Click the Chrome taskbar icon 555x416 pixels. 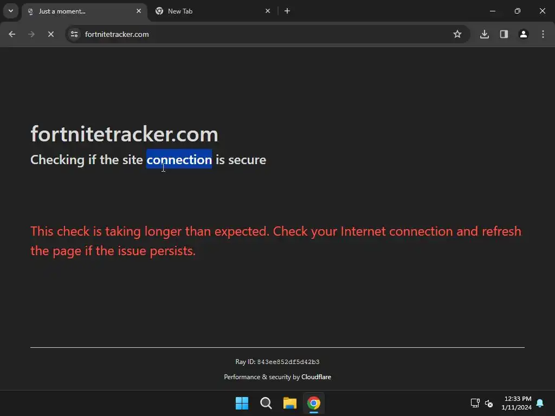tap(314, 403)
